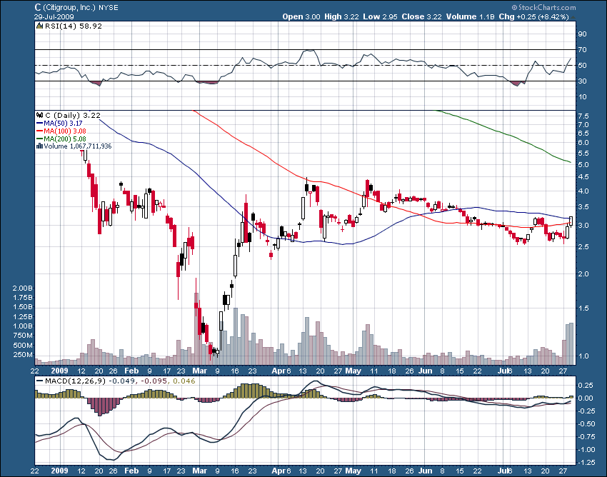This screenshot has width=607, height=477.
Task: Click the small up arrow after the Chg value
Action: point(573,17)
